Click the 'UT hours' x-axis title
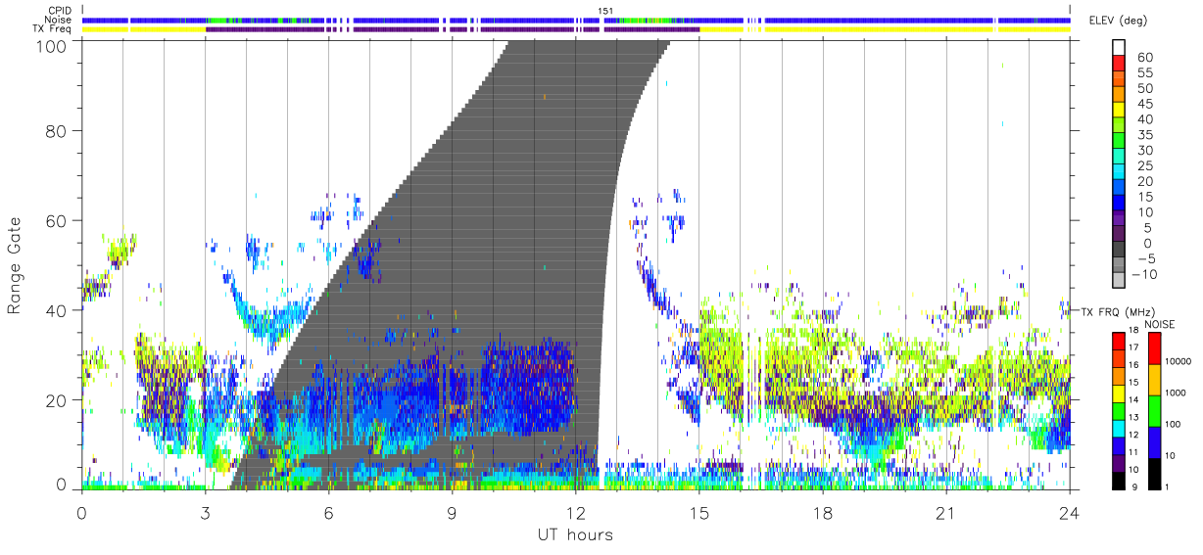The height and width of the screenshot is (555, 1203). 574,535
